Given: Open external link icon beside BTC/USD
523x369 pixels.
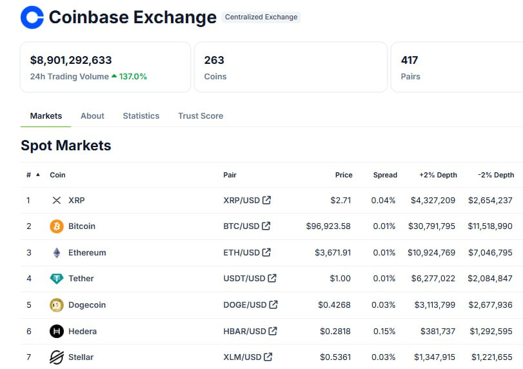Looking at the screenshot, I should [266, 226].
